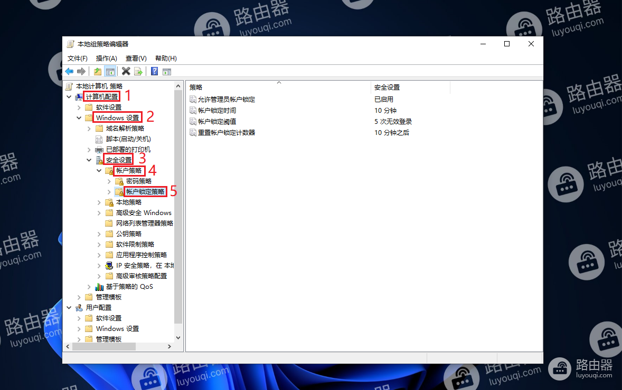The width and height of the screenshot is (622, 390).
Task: Select 高级审核策略配置 tree item
Action: coord(141,276)
